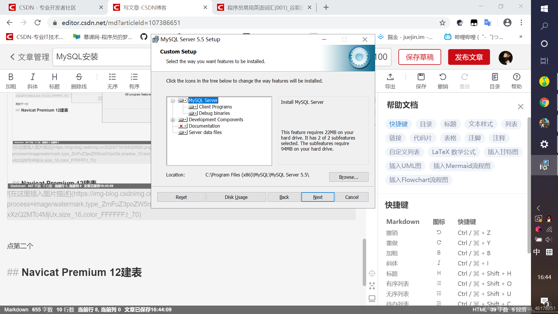Open Windows Start button
558x314 pixels.
544,9
